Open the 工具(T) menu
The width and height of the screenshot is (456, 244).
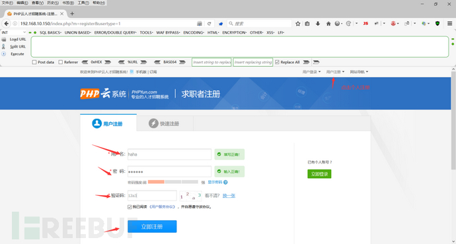(83, 3)
